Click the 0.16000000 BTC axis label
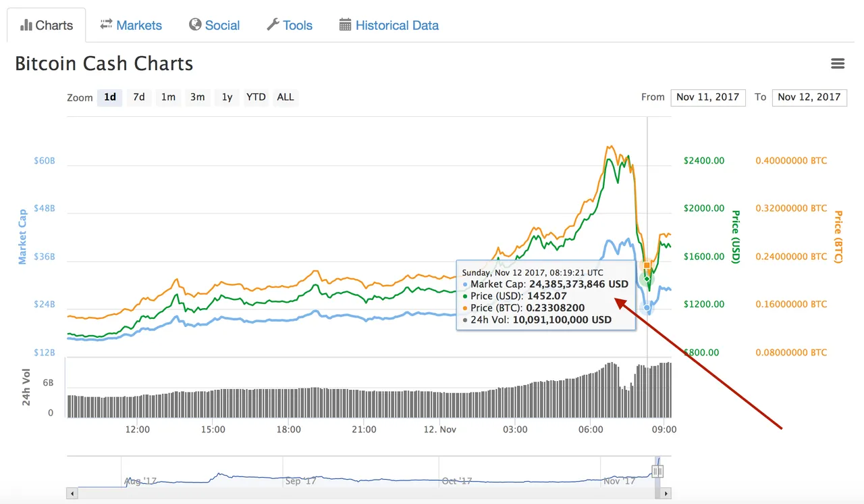 [x=791, y=304]
